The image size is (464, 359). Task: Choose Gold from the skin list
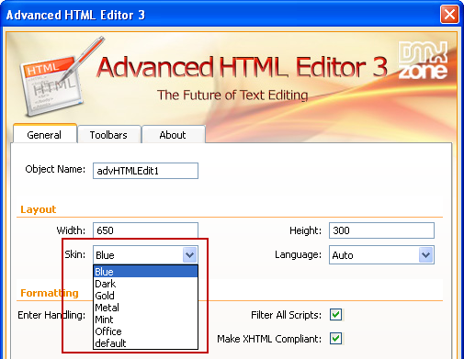[x=145, y=296]
